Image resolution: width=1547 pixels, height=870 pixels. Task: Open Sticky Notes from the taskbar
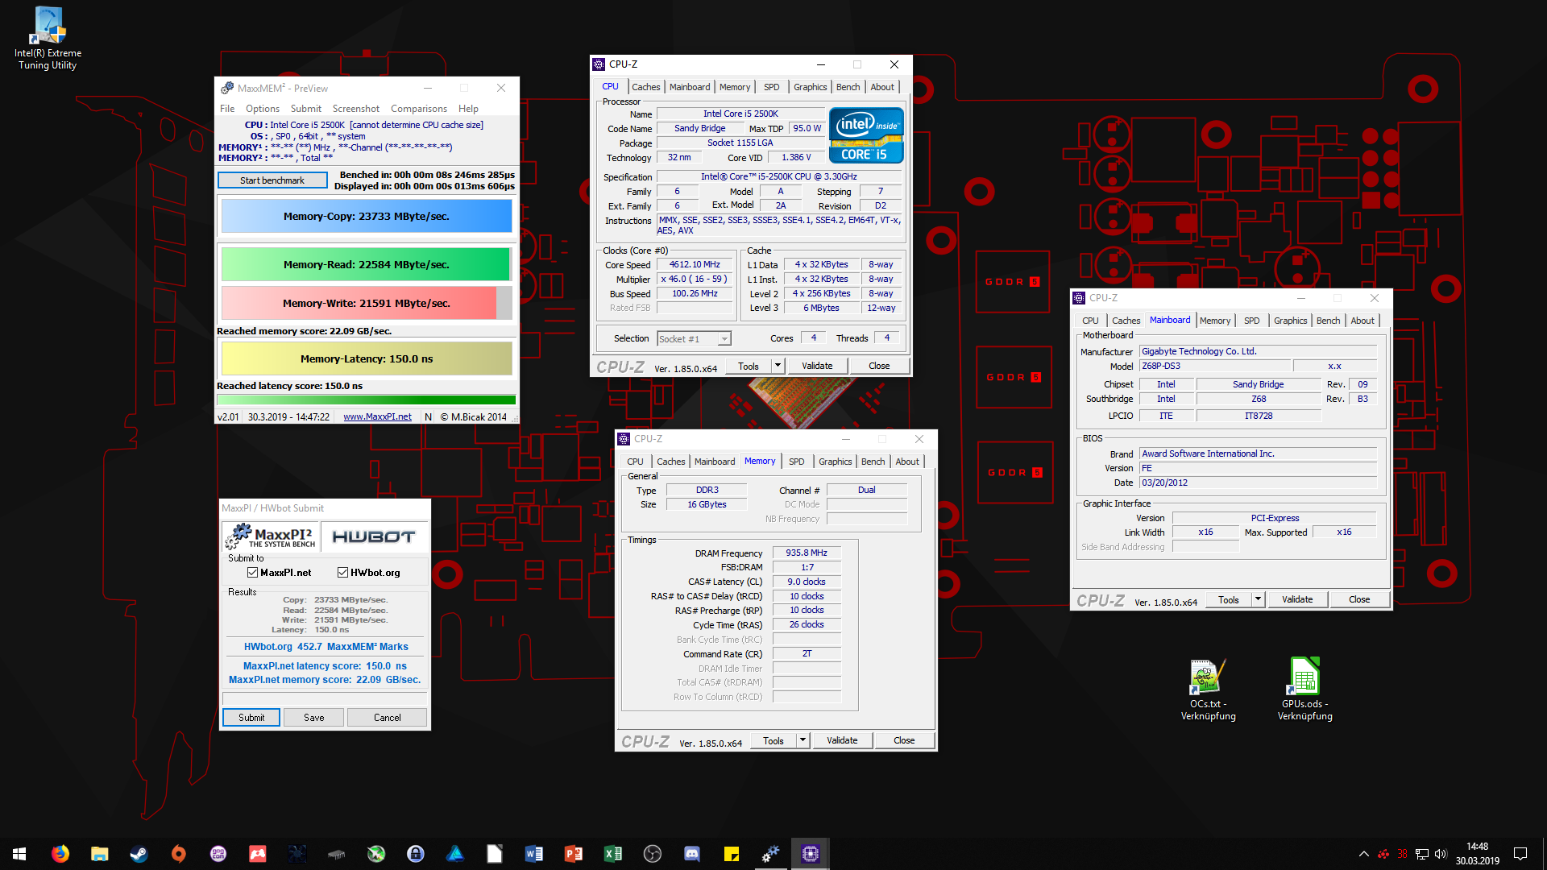[731, 854]
